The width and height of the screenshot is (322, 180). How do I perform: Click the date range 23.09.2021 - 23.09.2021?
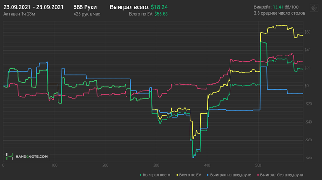(34, 7)
